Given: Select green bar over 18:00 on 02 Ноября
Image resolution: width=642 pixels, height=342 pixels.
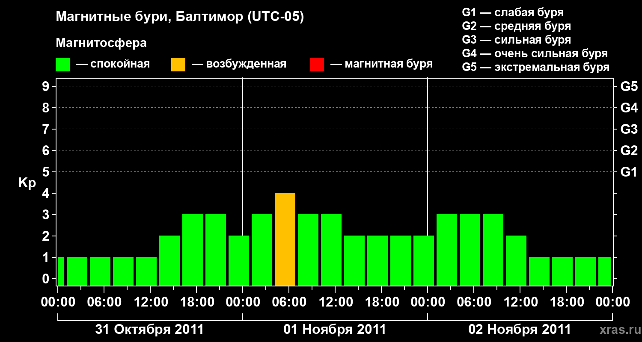Looking at the screenshot, I should (x=562, y=271).
